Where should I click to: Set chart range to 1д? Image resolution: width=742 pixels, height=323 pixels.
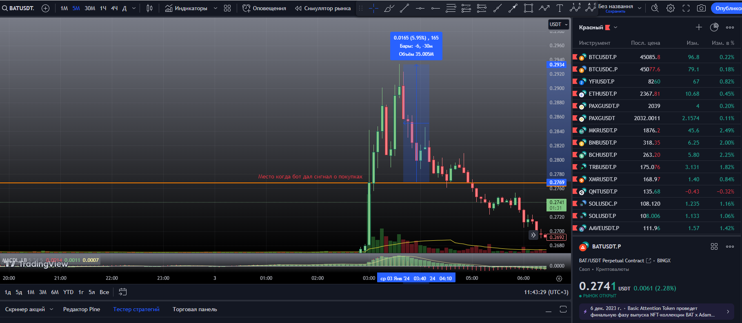point(8,292)
